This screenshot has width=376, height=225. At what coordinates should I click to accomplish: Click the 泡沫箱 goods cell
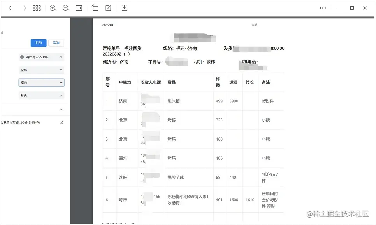pyautogui.click(x=174, y=101)
